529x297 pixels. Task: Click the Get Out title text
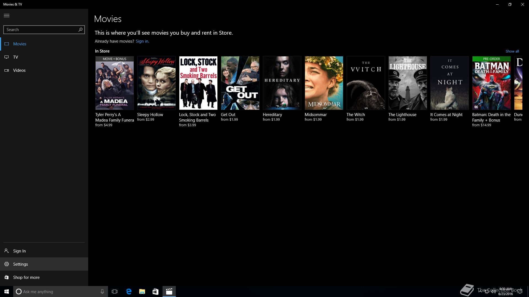coord(228,114)
